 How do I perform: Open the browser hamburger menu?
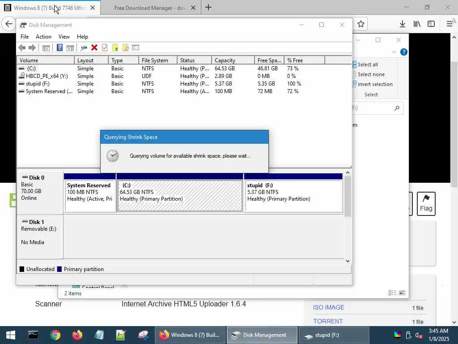(x=450, y=24)
